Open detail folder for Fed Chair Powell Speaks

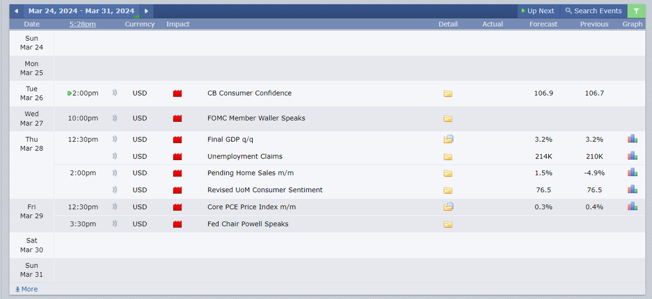(448, 224)
